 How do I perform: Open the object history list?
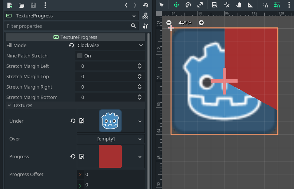(x=146, y=5)
